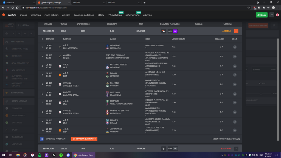Screen dimensions: 281x158
Task: Click the ბილეთების ისტორია button
Action: (258, 25)
